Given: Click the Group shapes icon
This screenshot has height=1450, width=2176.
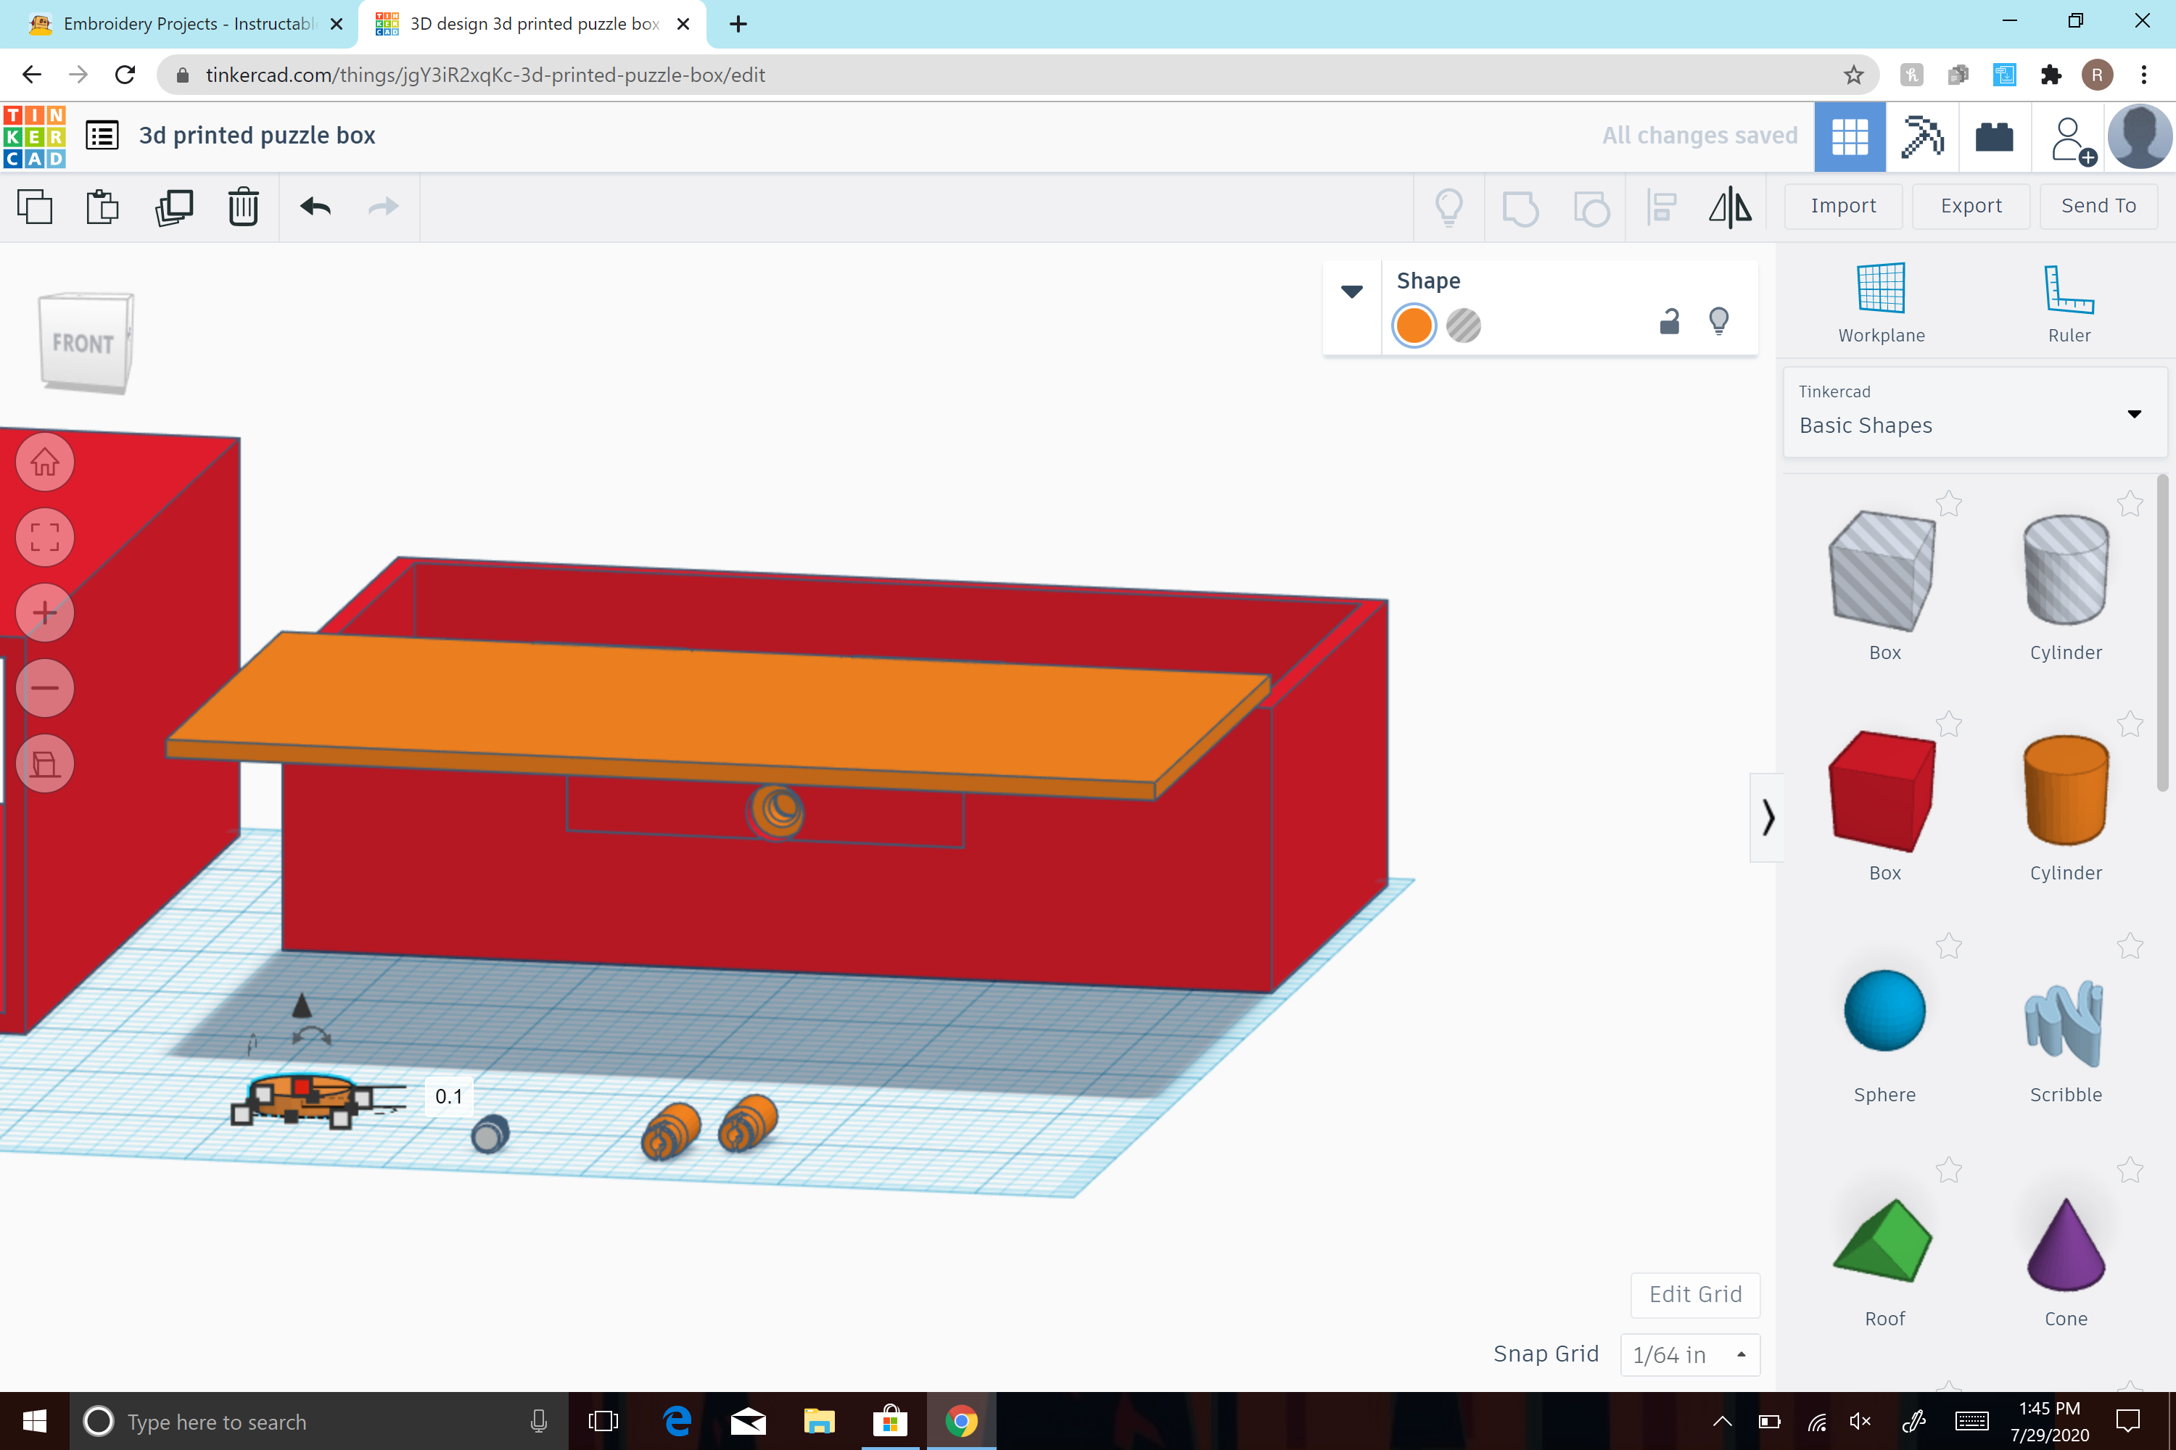Looking at the screenshot, I should 1520,208.
